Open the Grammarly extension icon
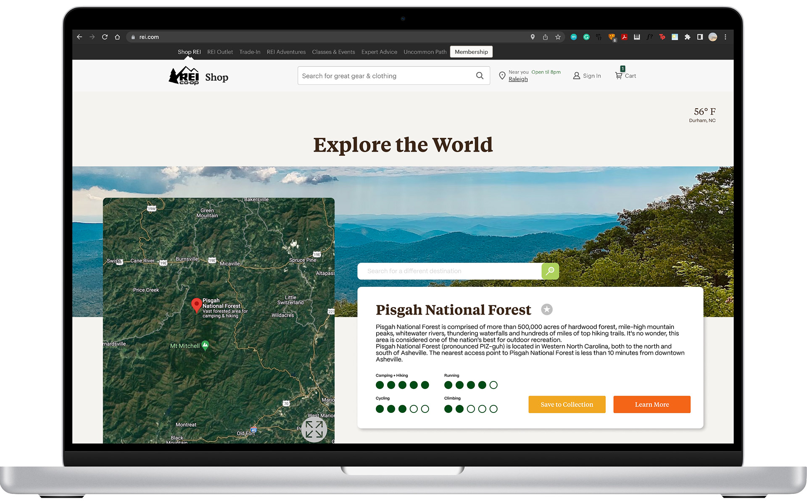Image resolution: width=807 pixels, height=504 pixels. (586, 37)
